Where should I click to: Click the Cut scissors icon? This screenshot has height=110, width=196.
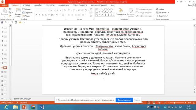(x=10, y=9)
